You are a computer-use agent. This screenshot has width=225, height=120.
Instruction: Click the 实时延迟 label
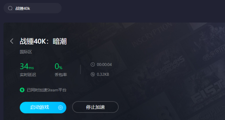[x=28, y=75]
